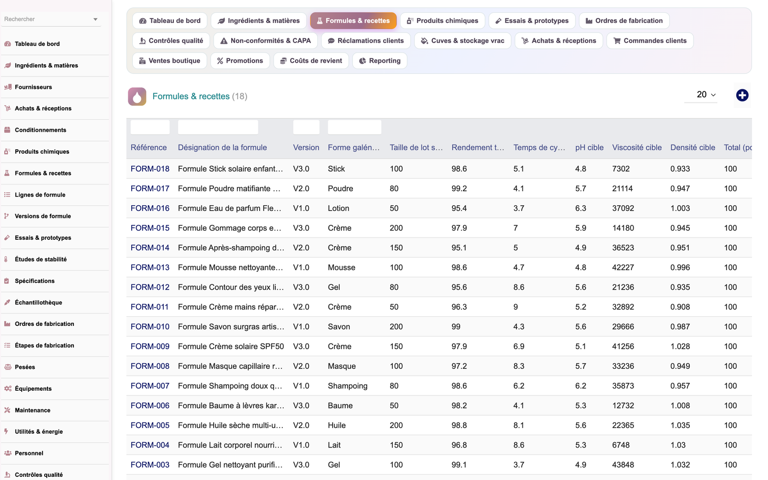Open the FORM-015 reference link
The width and height of the screenshot is (768, 480).
(150, 228)
